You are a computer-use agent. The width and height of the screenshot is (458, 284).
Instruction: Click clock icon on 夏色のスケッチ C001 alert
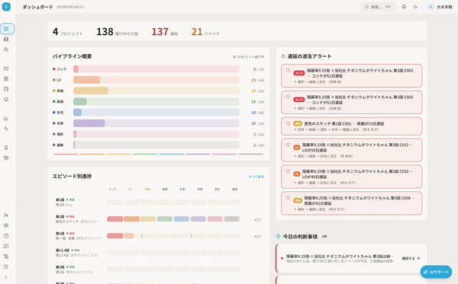(288, 123)
